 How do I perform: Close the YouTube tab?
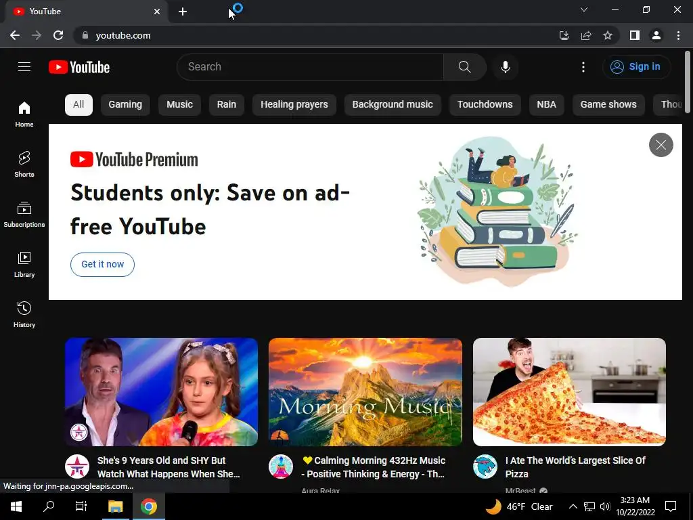pyautogui.click(x=157, y=12)
